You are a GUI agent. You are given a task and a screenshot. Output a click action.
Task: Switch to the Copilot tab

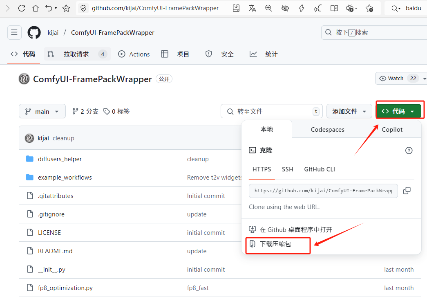tap(392, 130)
